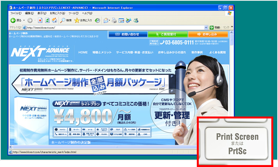278x167 pixels.
Task: Click the telephone support feature icon
Action: [x=56, y=134]
